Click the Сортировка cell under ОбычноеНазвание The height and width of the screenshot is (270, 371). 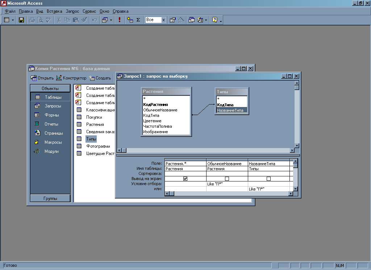tap(227, 174)
